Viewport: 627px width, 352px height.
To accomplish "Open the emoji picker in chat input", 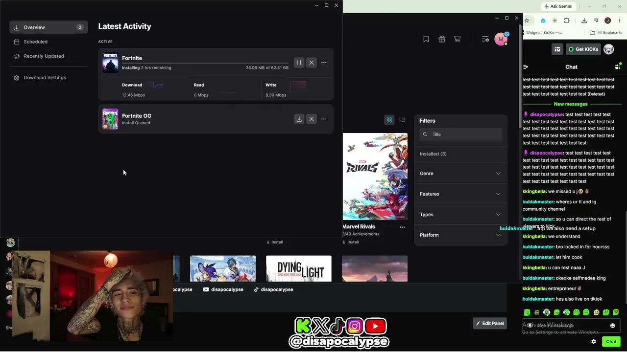I will (612, 326).
